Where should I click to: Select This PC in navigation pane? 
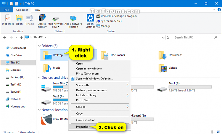tap(18, 62)
